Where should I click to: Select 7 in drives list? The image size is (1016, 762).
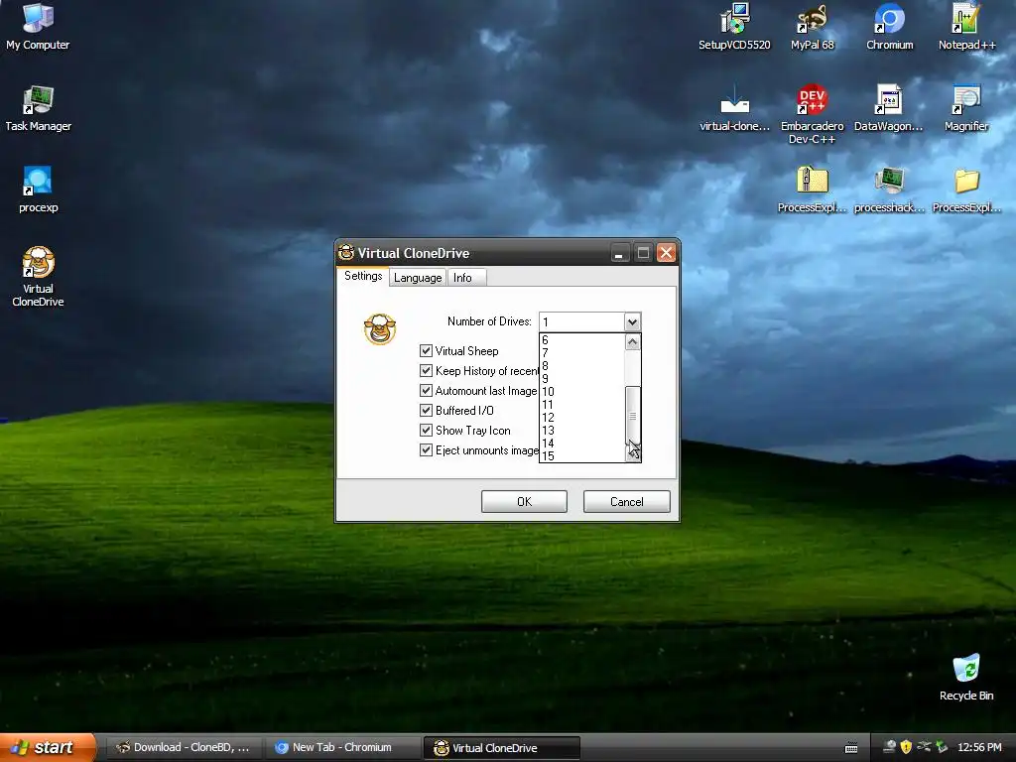click(x=581, y=352)
